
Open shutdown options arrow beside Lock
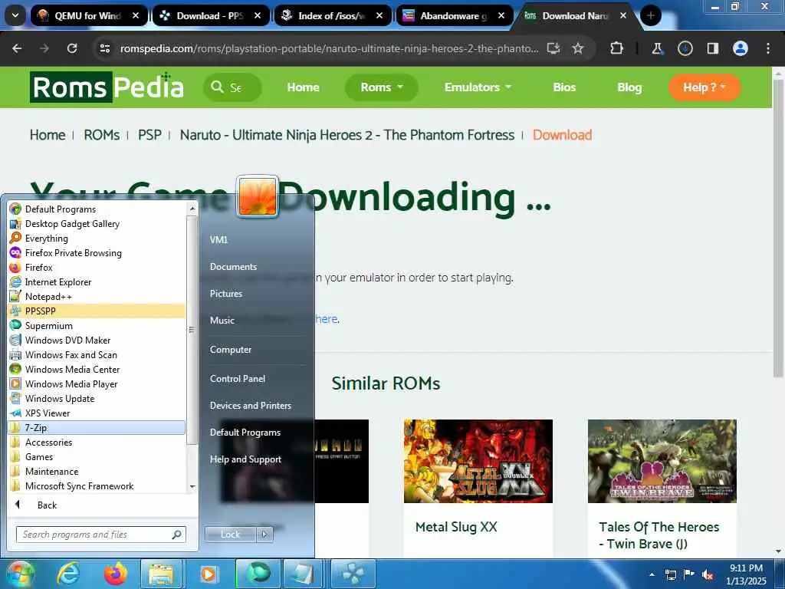pyautogui.click(x=264, y=534)
